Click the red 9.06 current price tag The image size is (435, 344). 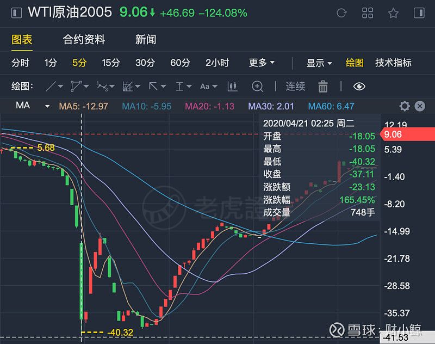coord(407,134)
